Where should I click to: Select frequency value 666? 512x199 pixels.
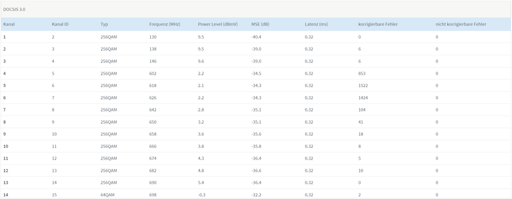(x=153, y=146)
